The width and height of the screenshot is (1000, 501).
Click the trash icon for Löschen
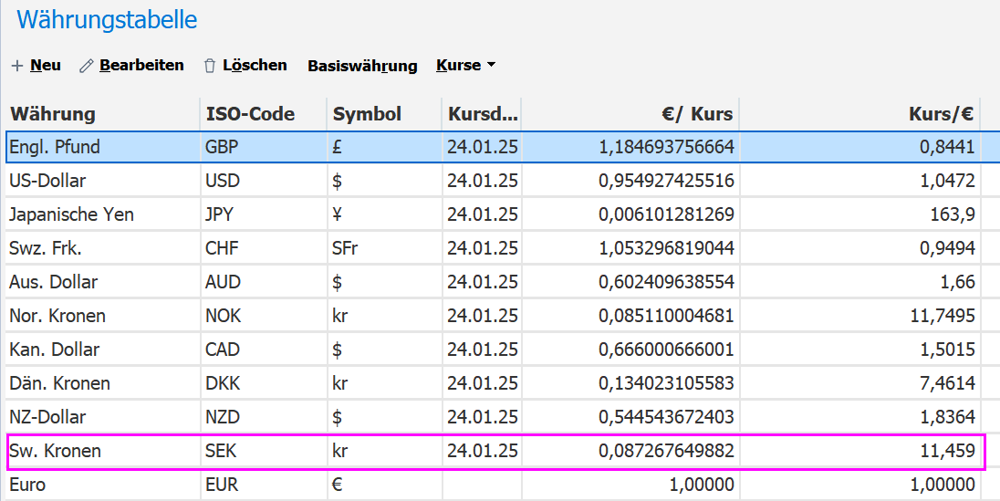(x=210, y=66)
